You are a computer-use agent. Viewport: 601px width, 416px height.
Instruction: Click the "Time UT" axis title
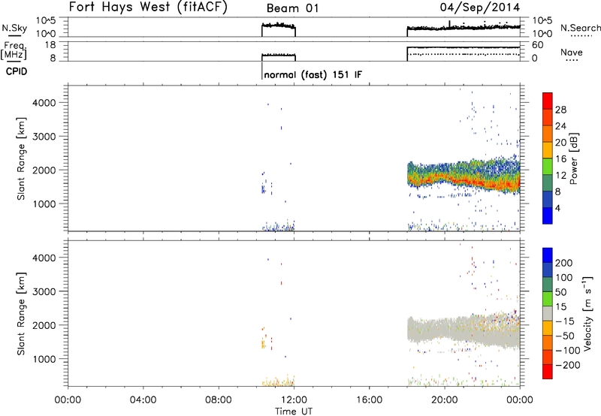coord(294,411)
